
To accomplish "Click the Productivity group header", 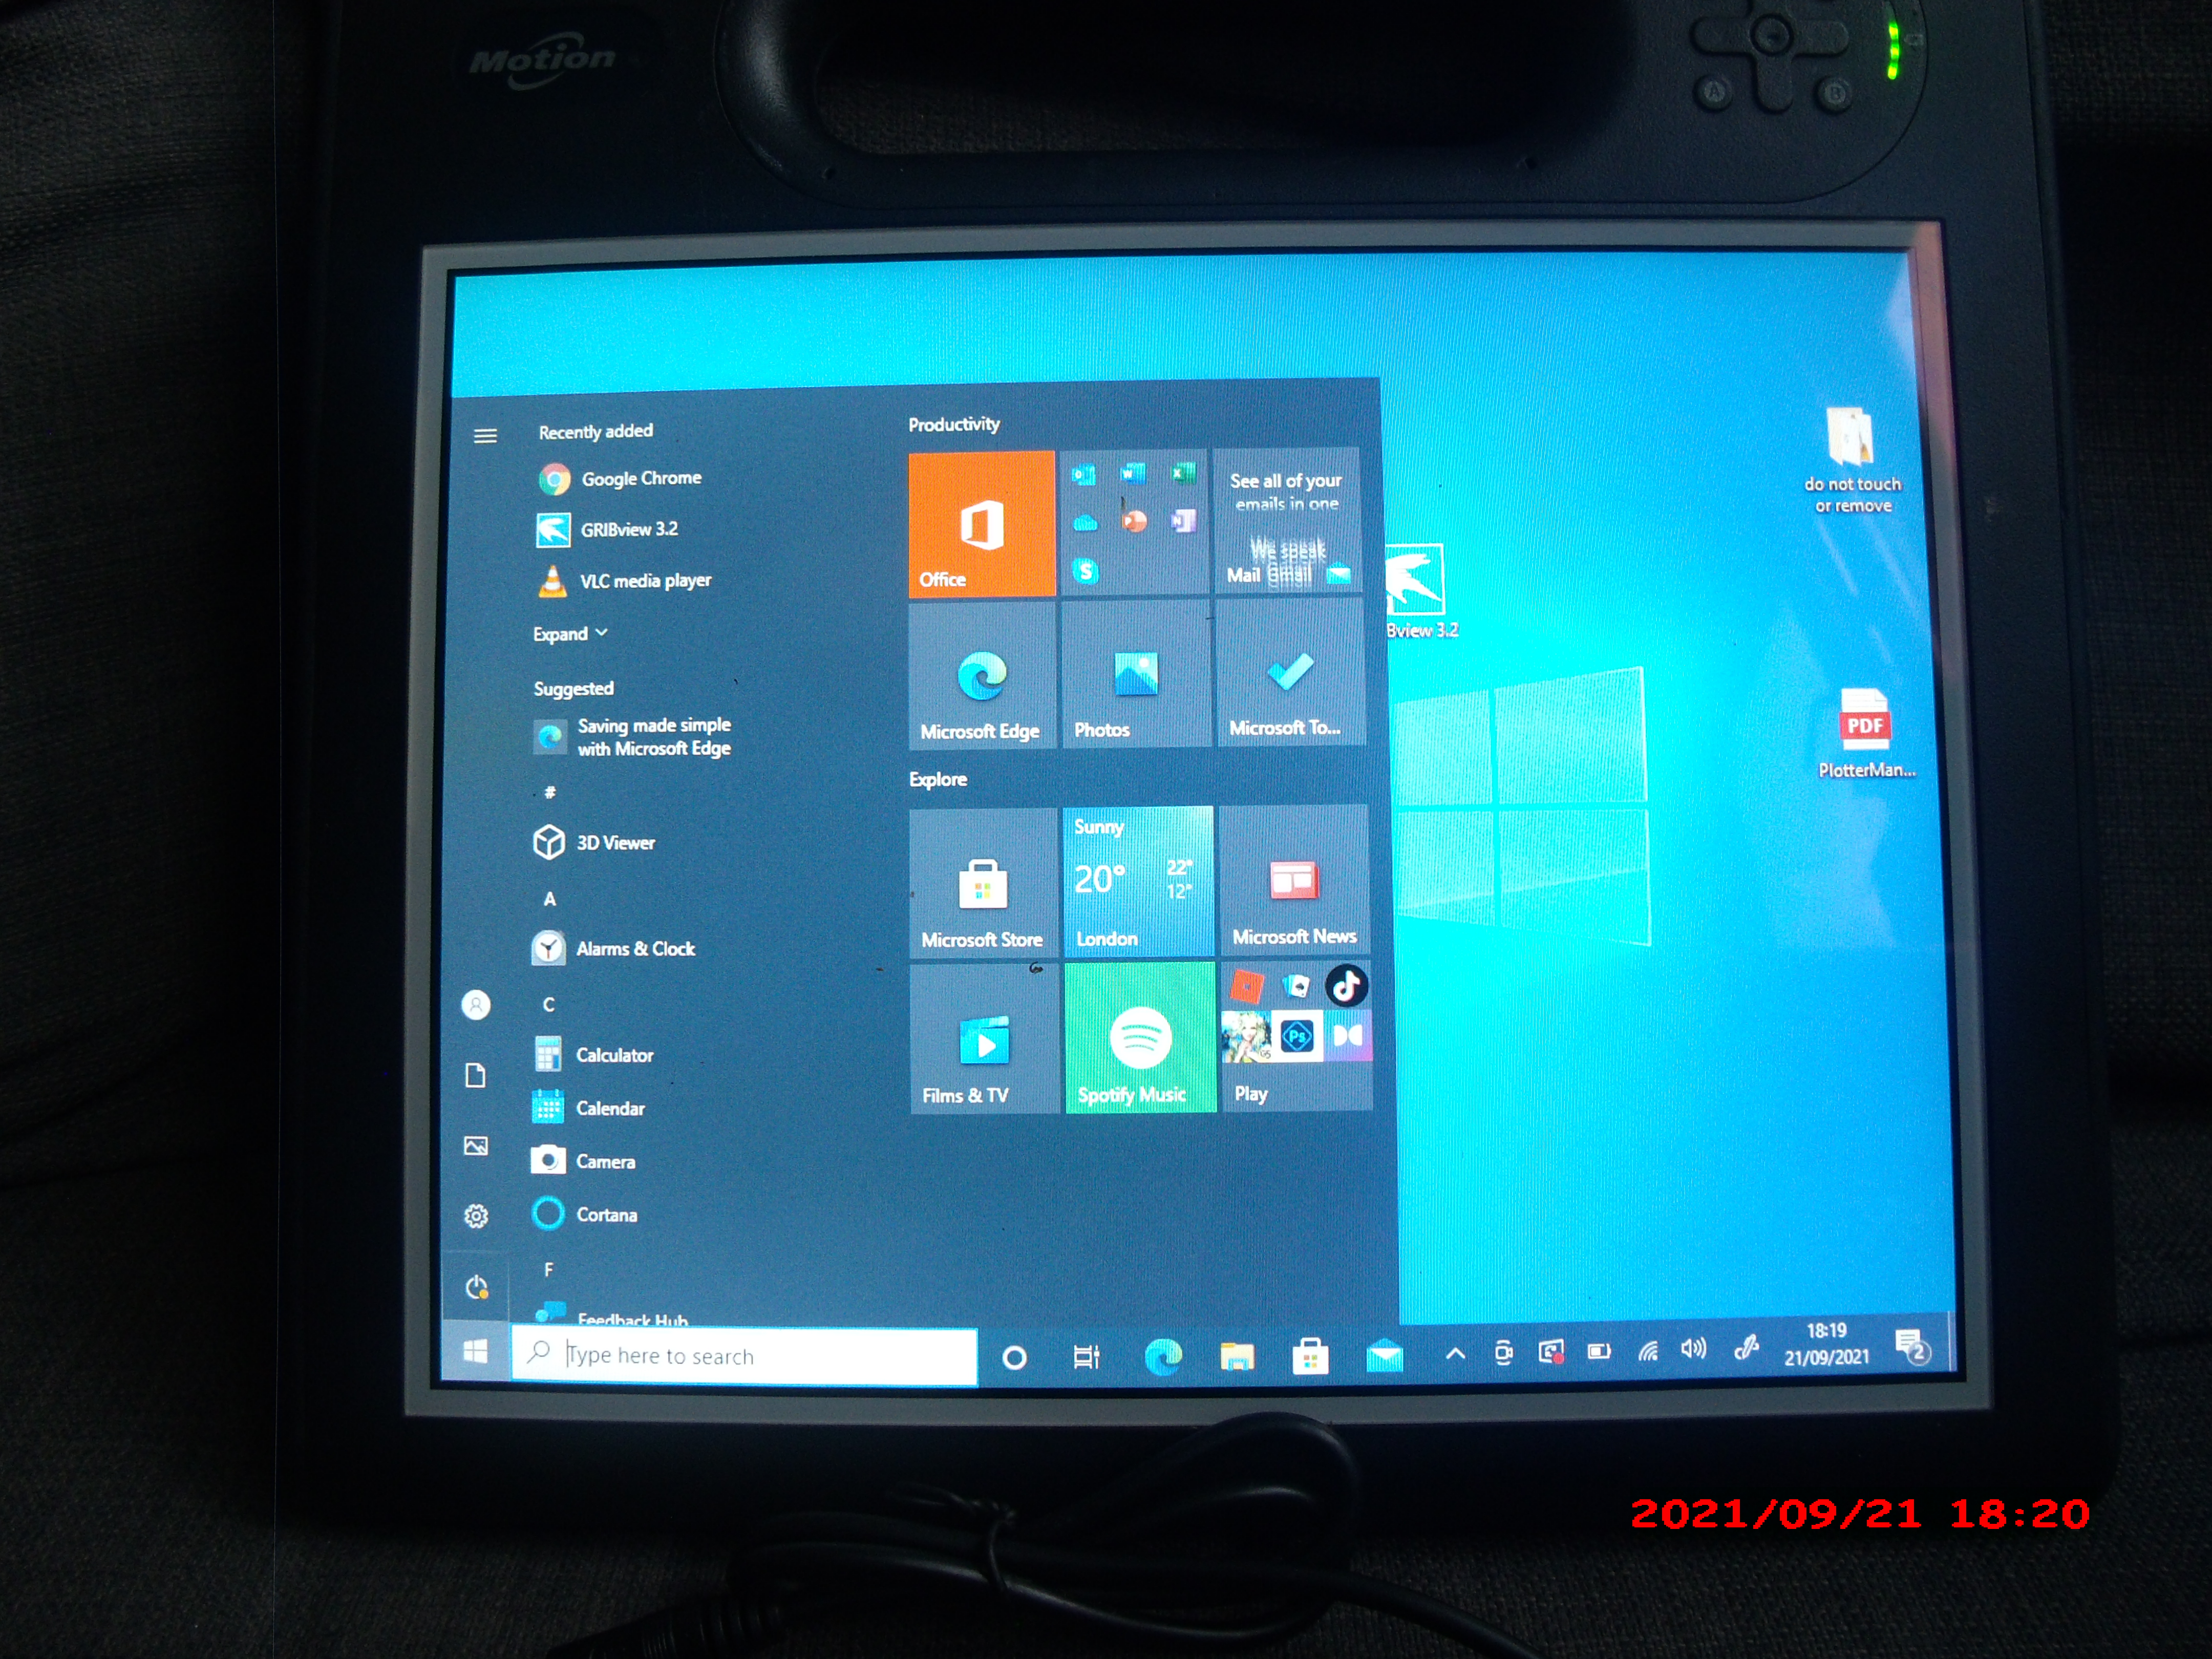I will (x=953, y=425).
